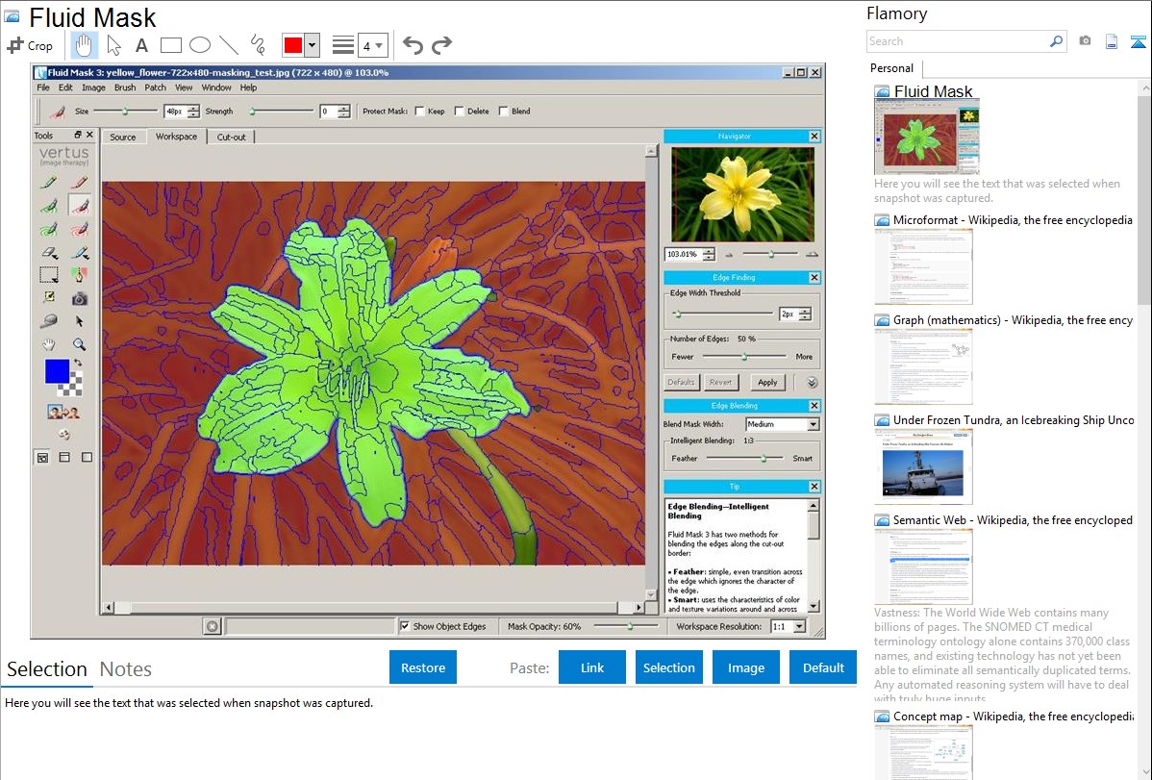The image size is (1152, 780).
Task: Pick the ellipse shape tool
Action: pos(199,45)
